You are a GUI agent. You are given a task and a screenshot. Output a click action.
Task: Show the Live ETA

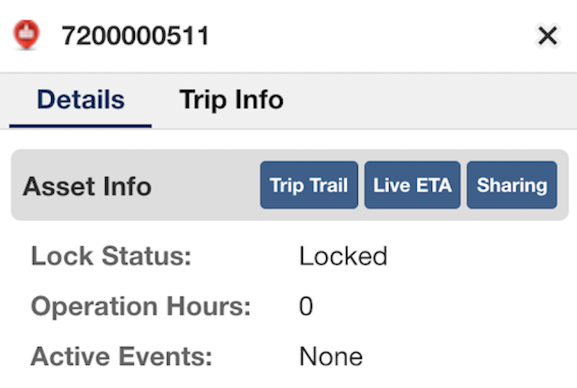coord(412,185)
